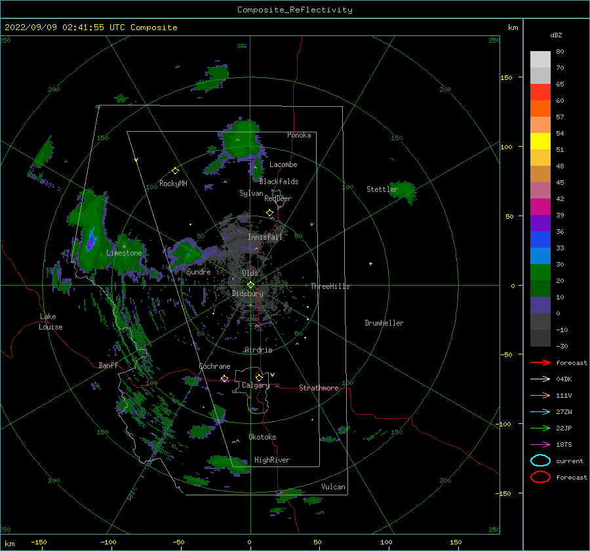
Task: Click the RockyMH label
Action: 173,184
